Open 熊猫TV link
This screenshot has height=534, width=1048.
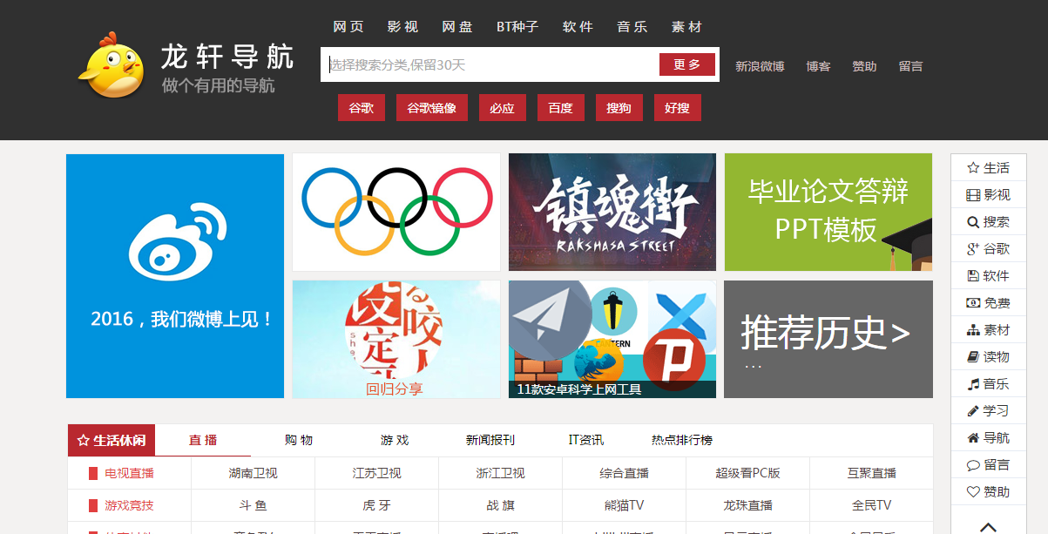click(x=625, y=505)
